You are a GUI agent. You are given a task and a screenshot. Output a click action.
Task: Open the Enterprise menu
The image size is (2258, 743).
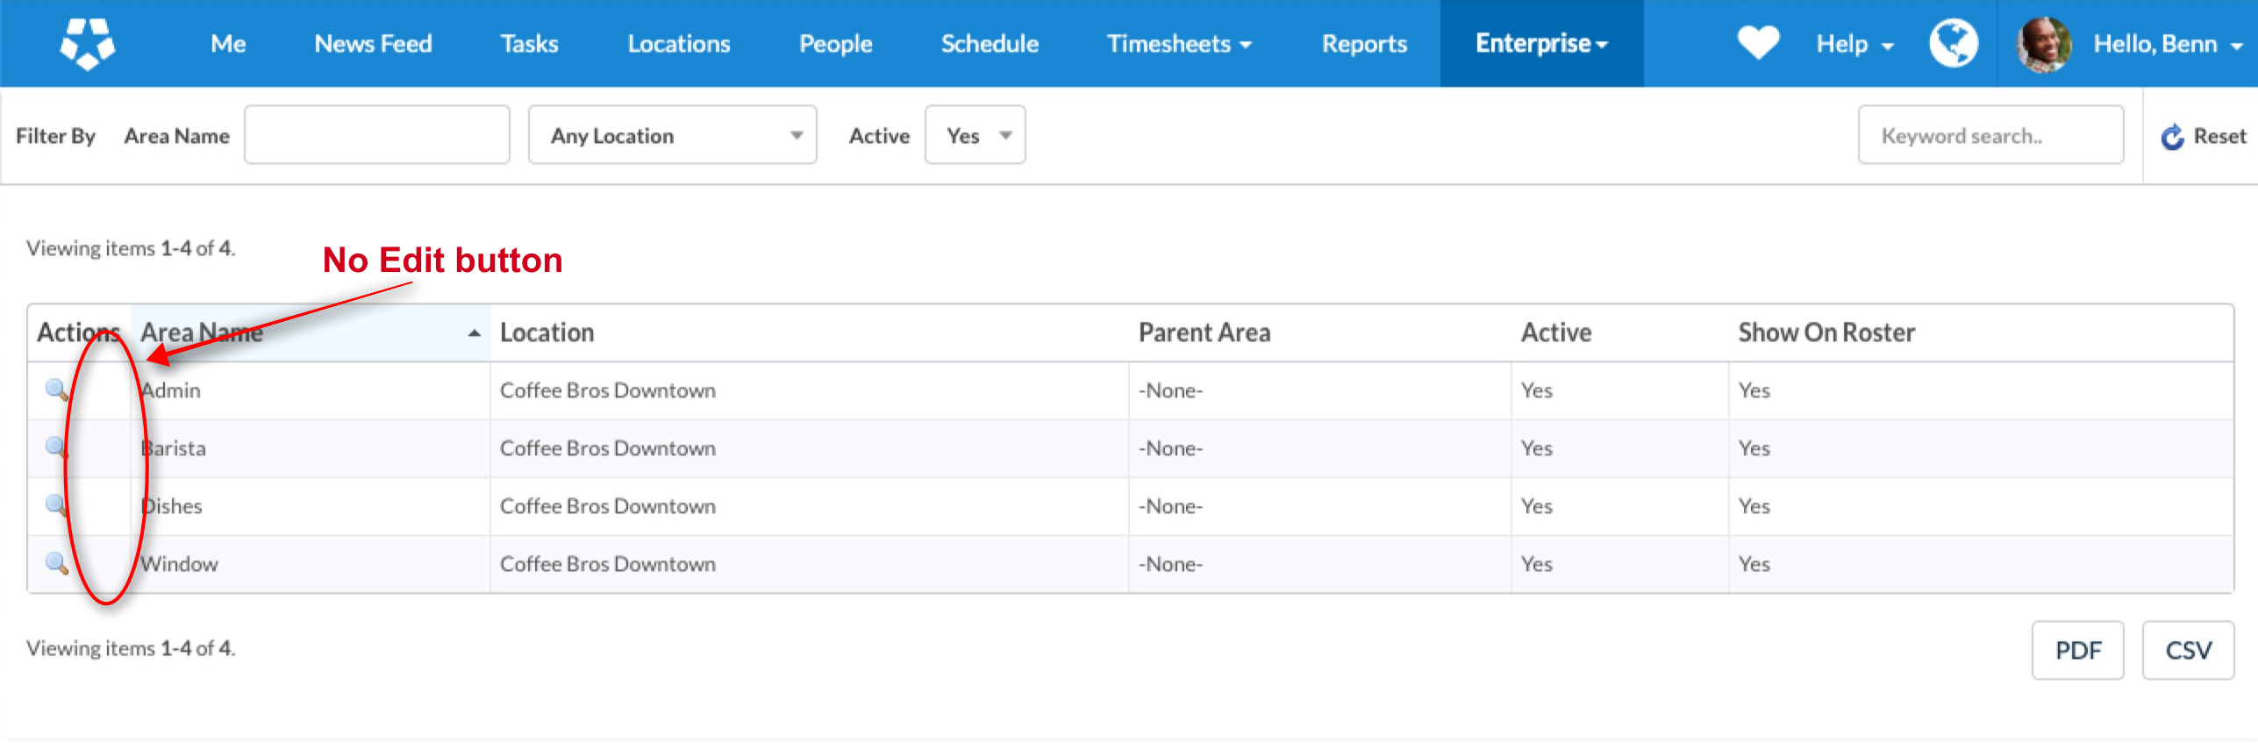pyautogui.click(x=1540, y=44)
